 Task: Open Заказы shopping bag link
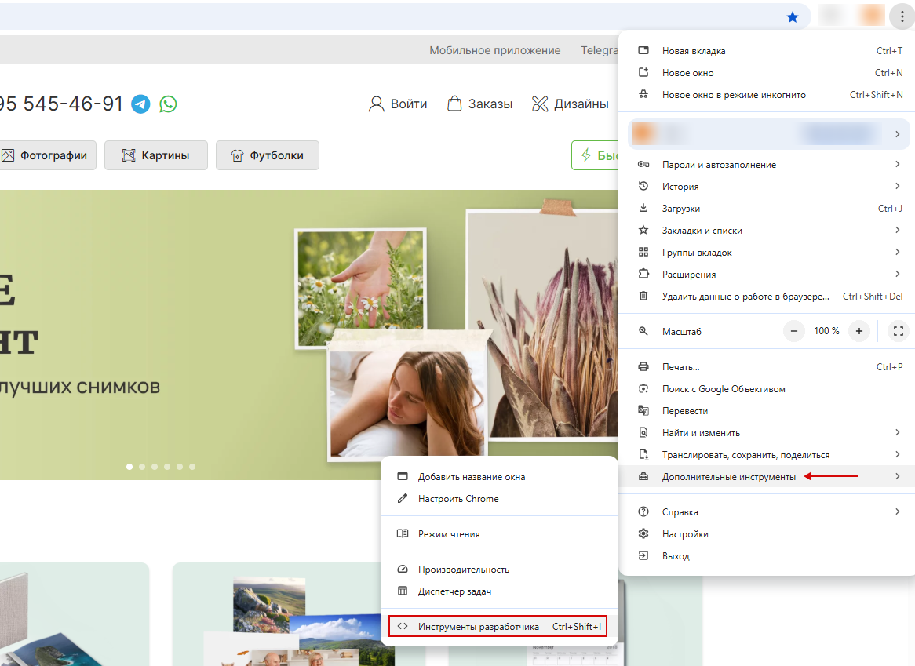click(x=479, y=104)
